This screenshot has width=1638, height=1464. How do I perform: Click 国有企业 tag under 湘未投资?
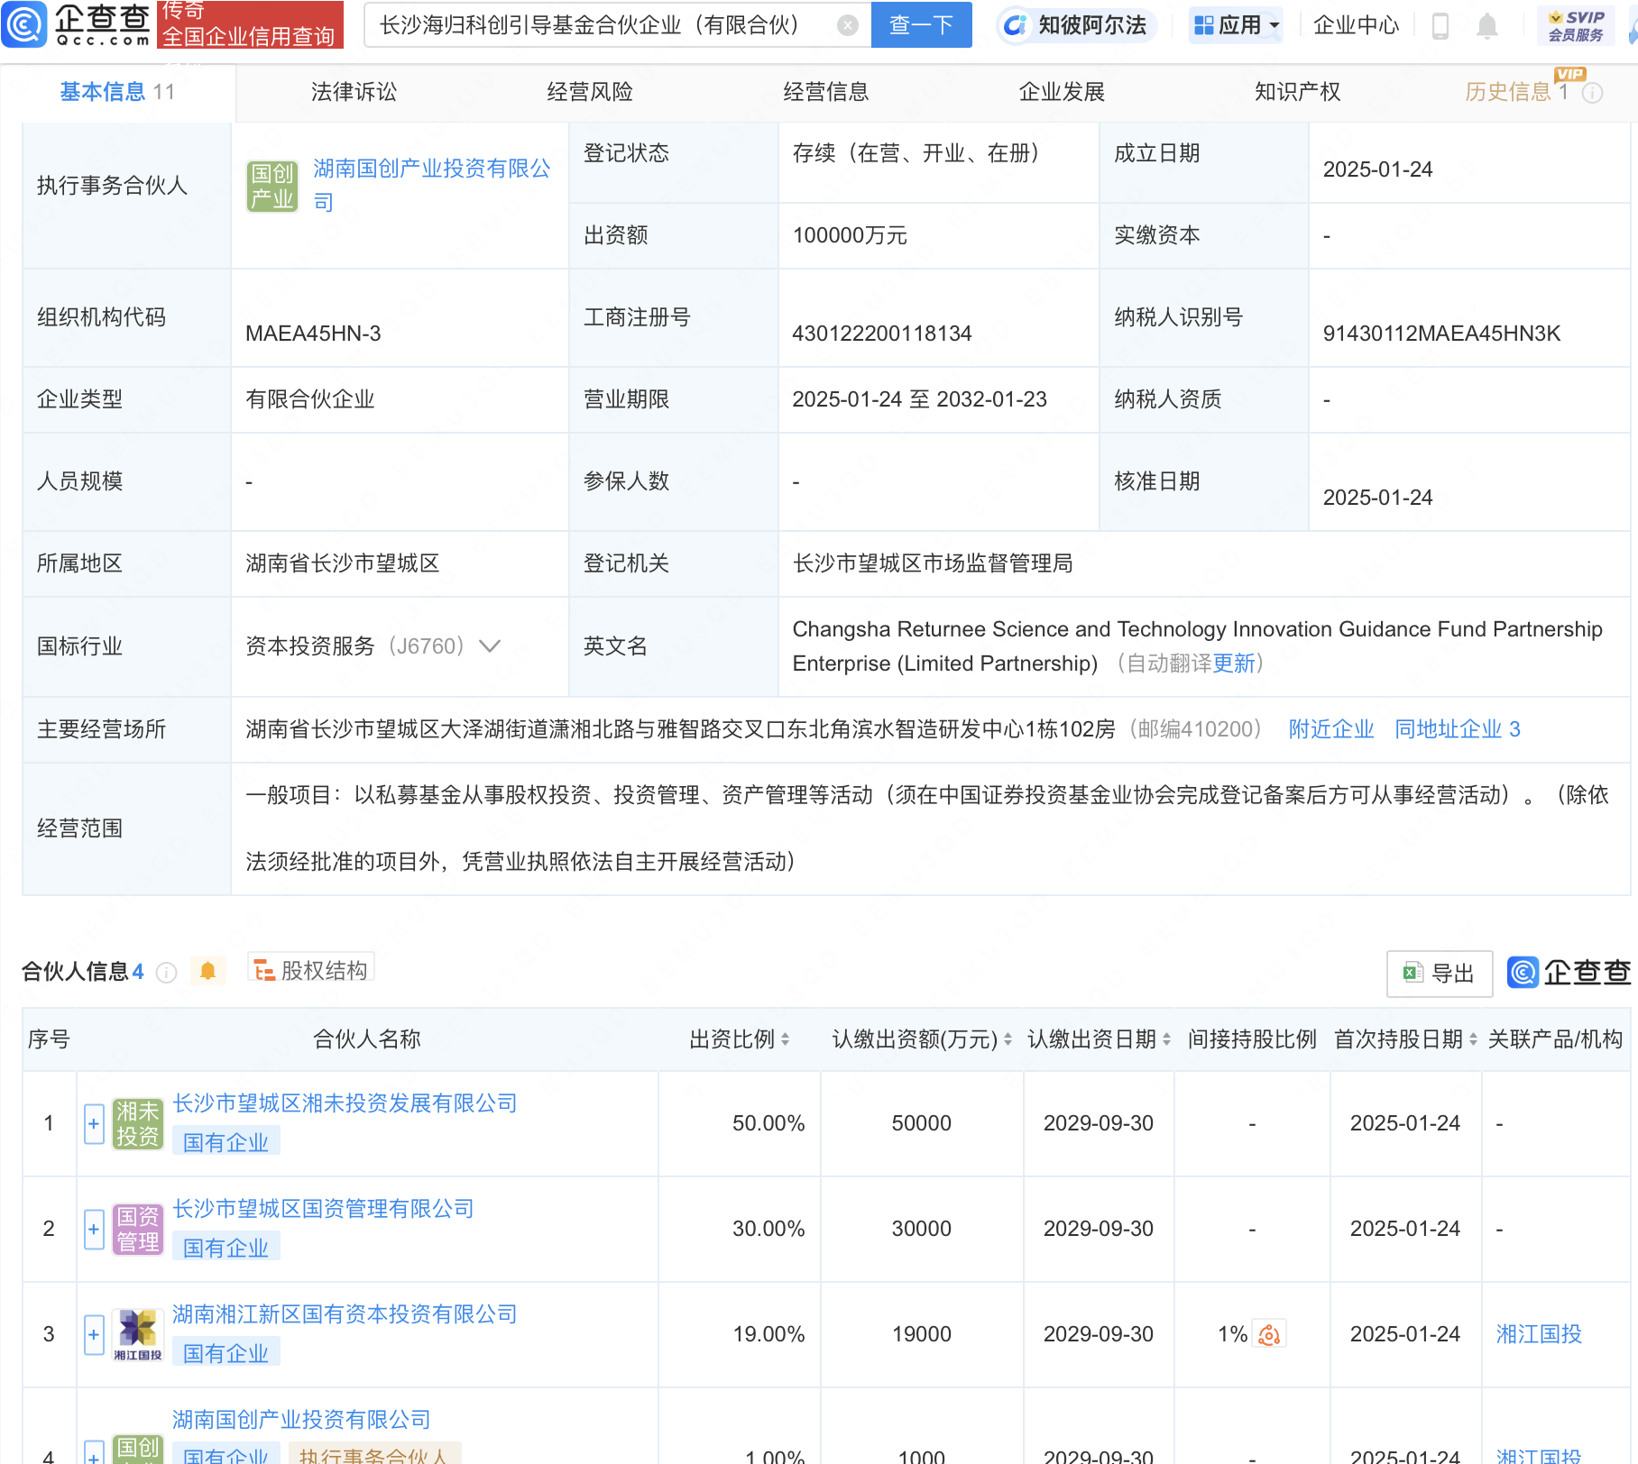[x=225, y=1142]
